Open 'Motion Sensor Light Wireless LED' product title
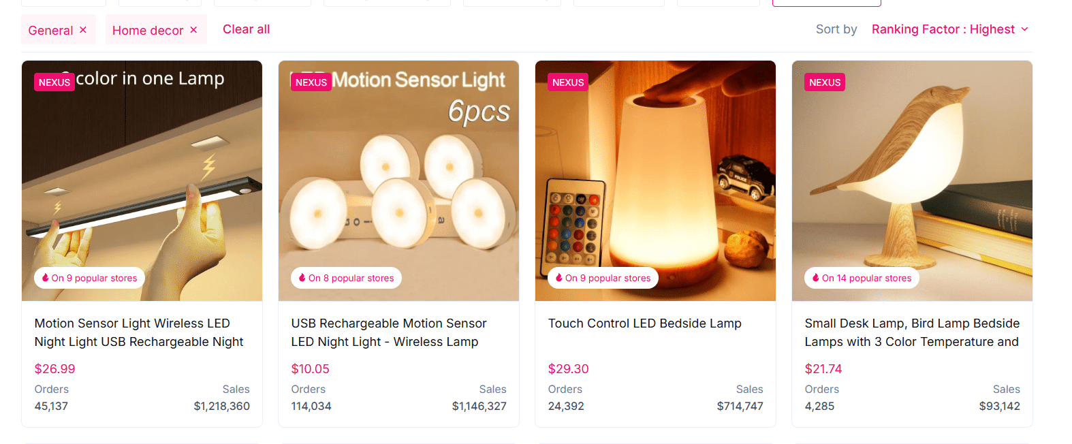This screenshot has height=444, width=1072. (x=139, y=332)
